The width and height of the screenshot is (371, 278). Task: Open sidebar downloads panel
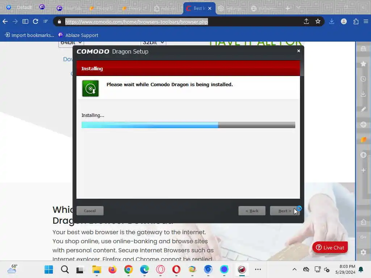[x=363, y=94]
